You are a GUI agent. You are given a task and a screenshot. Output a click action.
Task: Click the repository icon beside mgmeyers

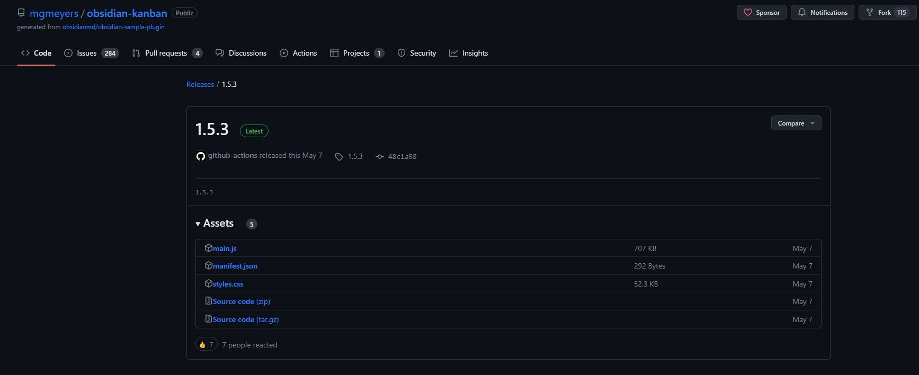tap(21, 13)
